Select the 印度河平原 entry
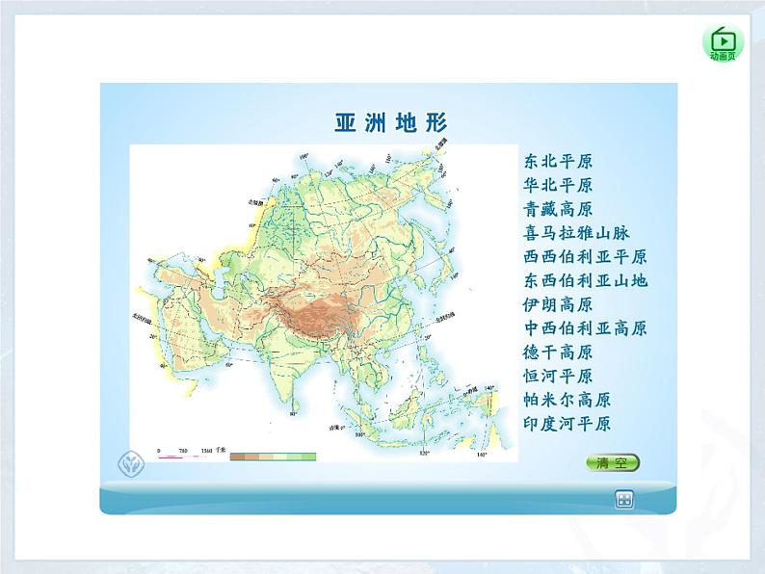765x574 pixels. [567, 424]
